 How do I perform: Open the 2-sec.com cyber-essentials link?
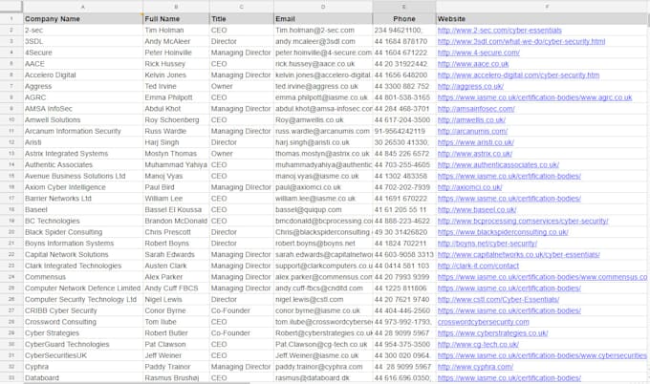pyautogui.click(x=500, y=31)
